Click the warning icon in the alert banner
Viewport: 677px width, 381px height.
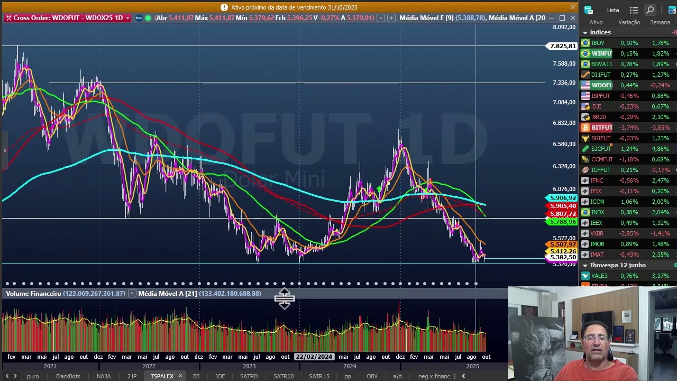[x=224, y=7]
